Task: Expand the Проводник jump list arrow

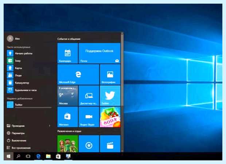Action: point(50,126)
